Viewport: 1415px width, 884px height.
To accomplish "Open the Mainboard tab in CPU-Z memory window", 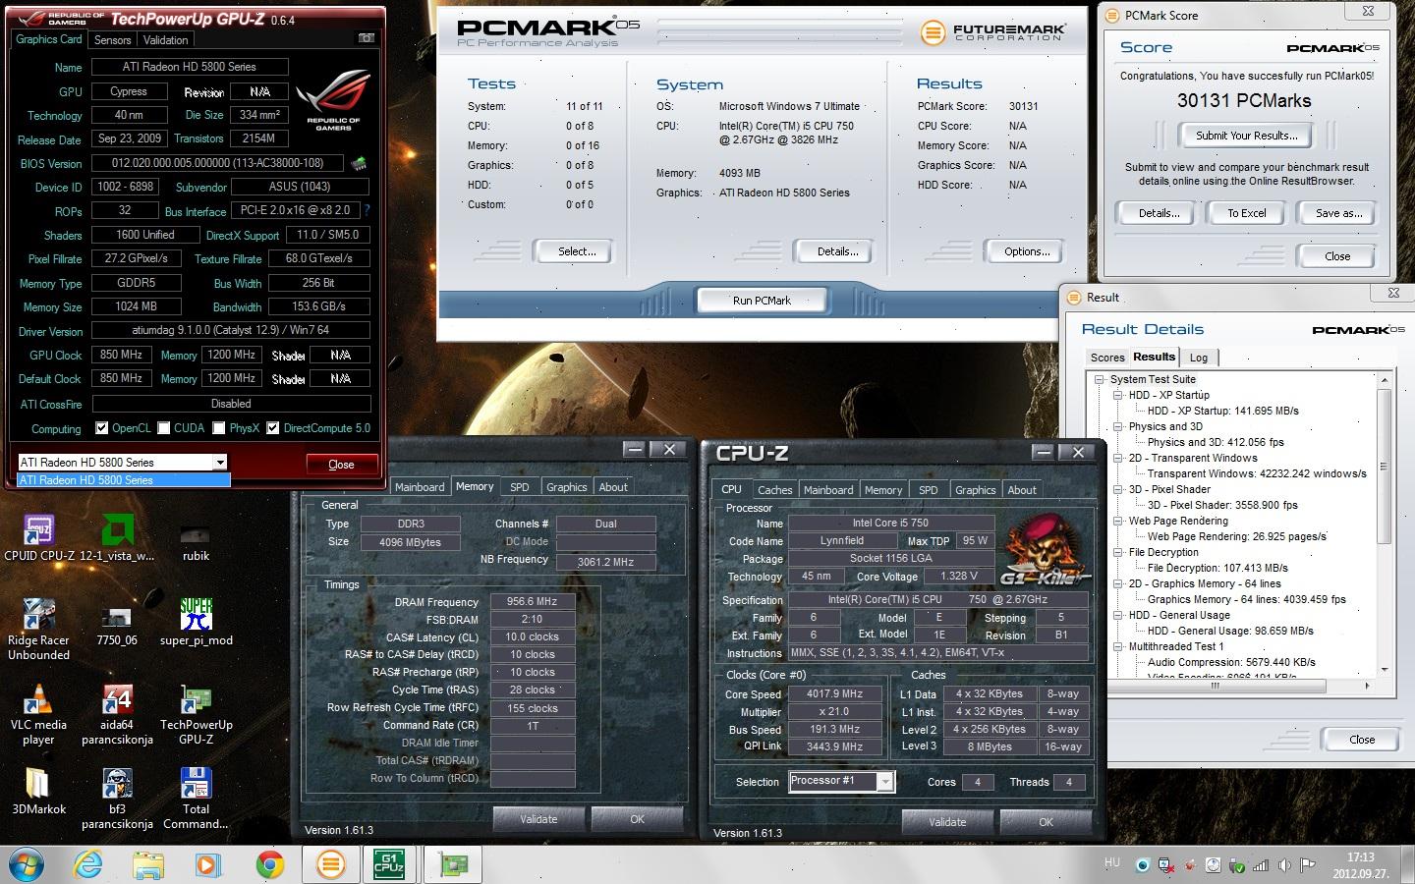I will pyautogui.click(x=420, y=486).
